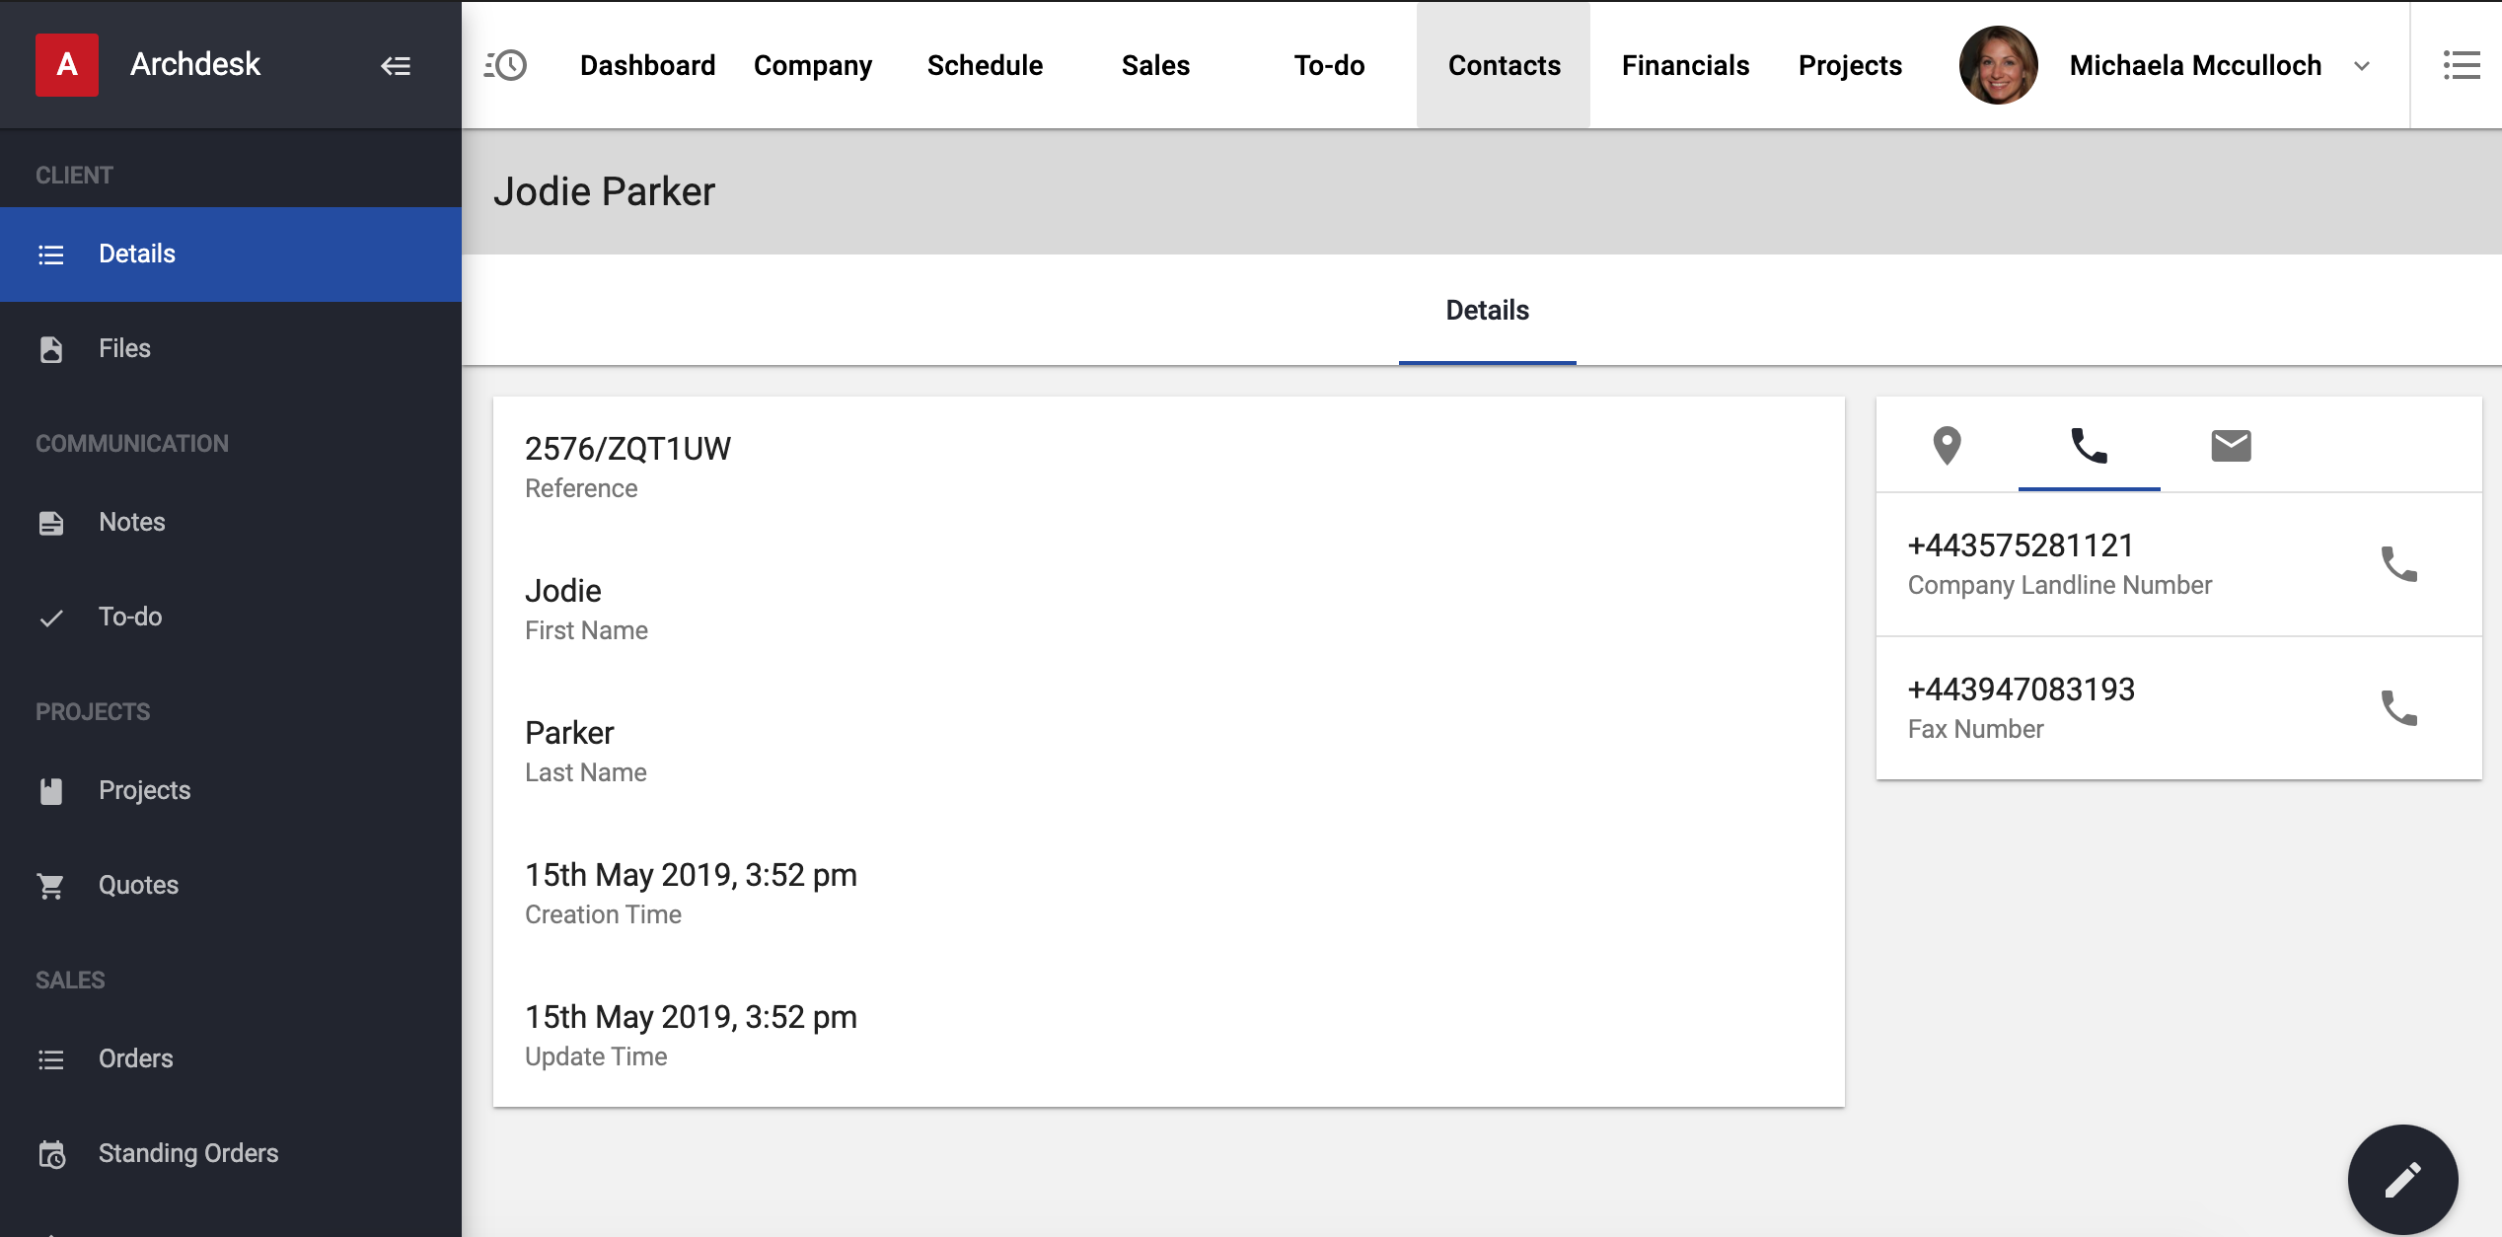Open the Quotes shopping cart icon

[50, 885]
